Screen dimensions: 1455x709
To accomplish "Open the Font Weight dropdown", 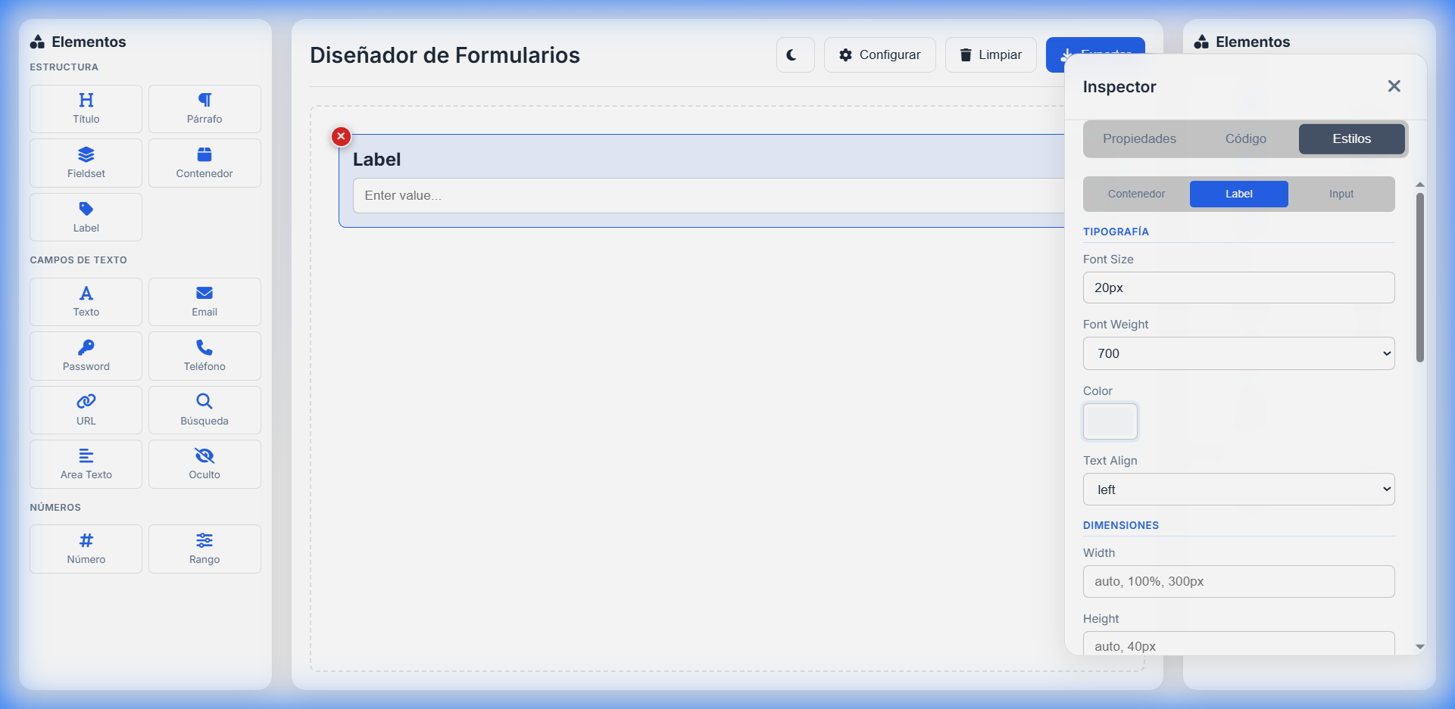I will [1238, 353].
